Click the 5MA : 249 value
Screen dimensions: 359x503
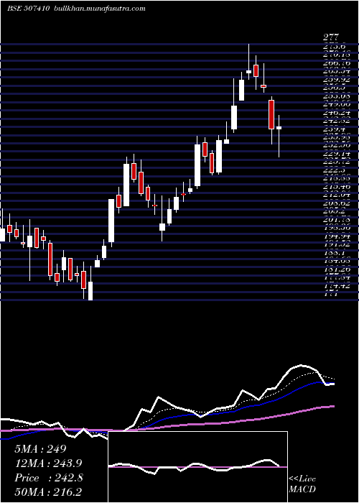coord(40,449)
